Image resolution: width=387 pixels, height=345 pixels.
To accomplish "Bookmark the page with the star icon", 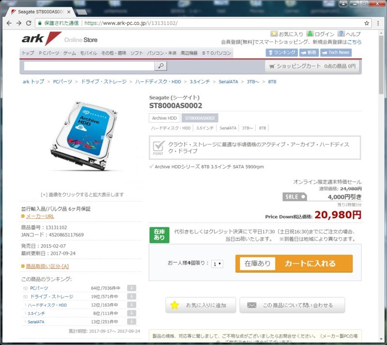I will (x=367, y=23).
